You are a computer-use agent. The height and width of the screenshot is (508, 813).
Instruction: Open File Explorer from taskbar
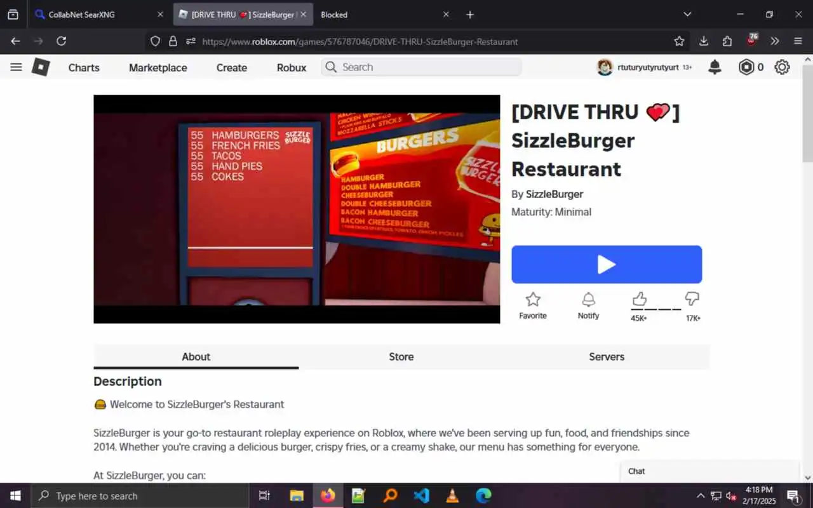click(x=297, y=495)
